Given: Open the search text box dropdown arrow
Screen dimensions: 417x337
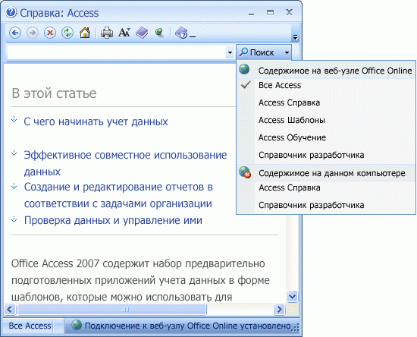Looking at the screenshot, I should (230, 52).
